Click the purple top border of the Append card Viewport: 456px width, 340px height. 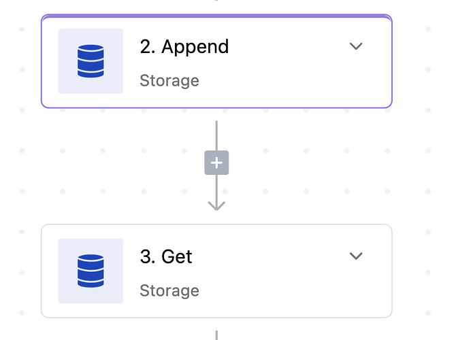point(216,16)
